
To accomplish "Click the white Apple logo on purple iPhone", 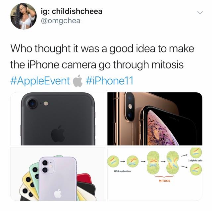I will click(x=58, y=193).
